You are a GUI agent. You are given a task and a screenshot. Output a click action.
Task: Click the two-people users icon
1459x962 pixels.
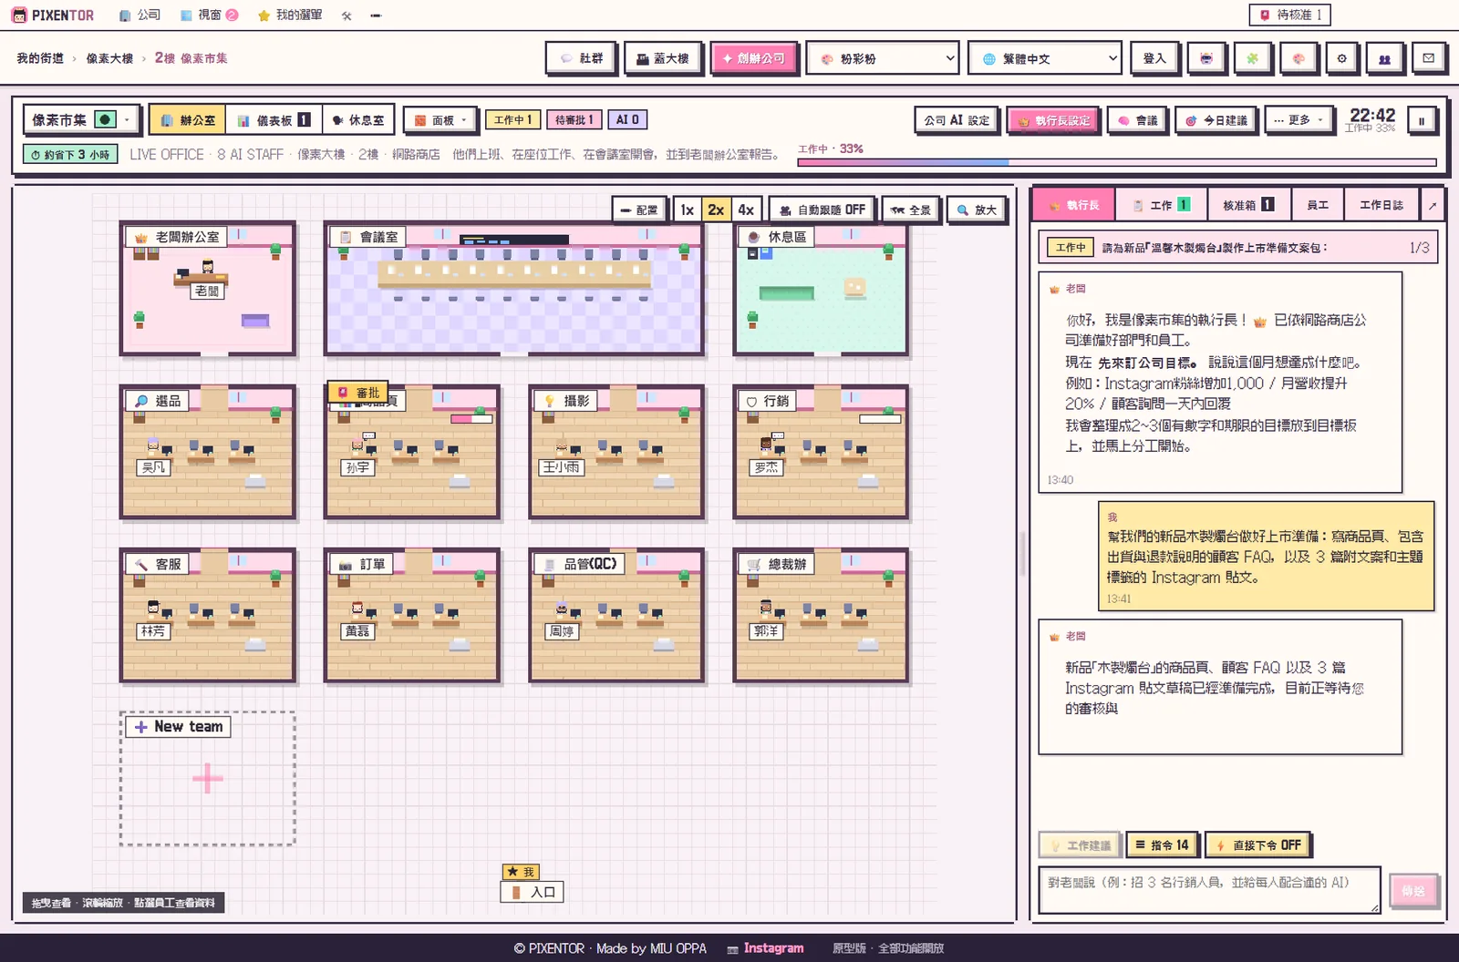(1384, 58)
